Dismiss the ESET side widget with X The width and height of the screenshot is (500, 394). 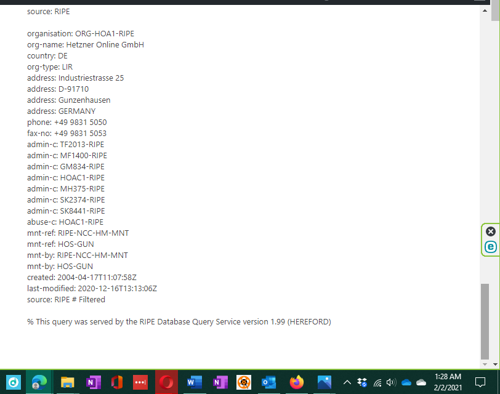pos(490,231)
